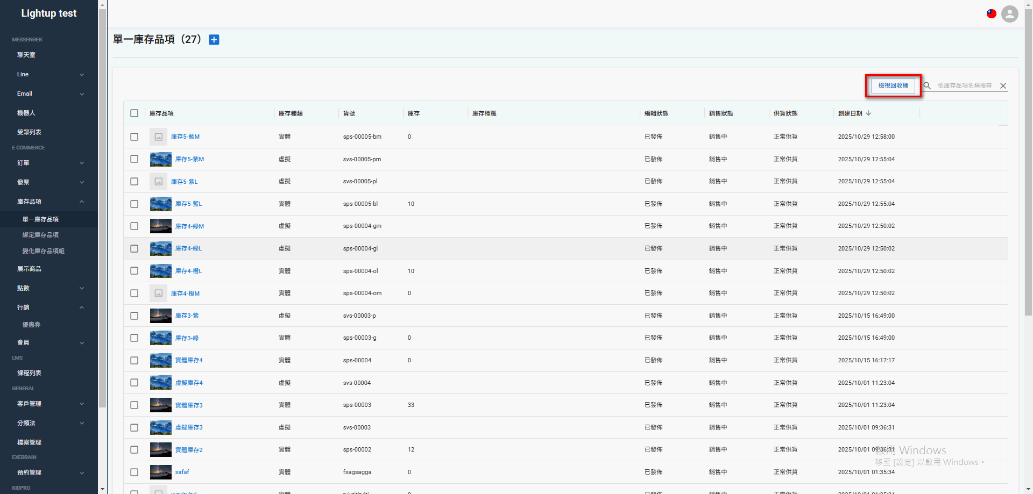
Task: Clear the search field using the X icon
Action: point(1003,85)
